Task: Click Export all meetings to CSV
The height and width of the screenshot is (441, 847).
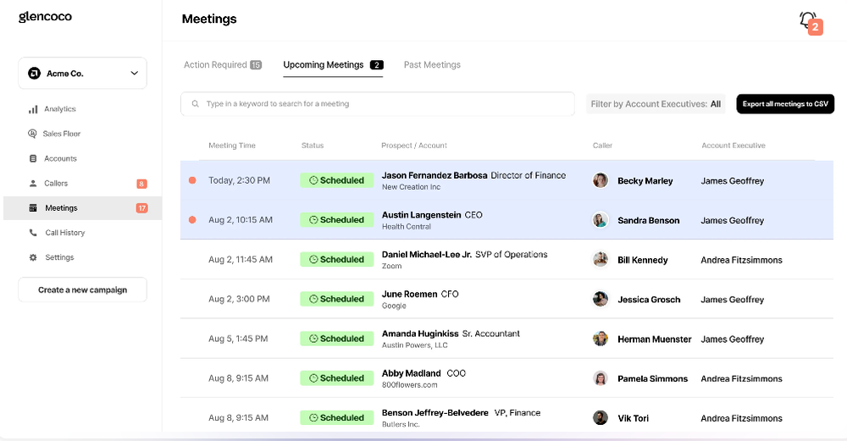Action: [785, 104]
